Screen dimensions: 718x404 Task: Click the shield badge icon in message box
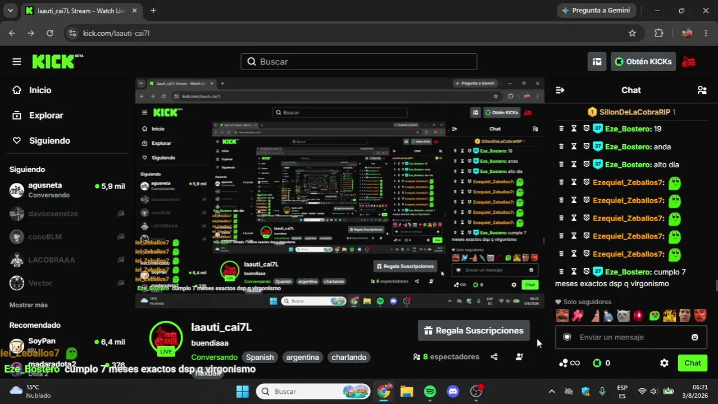(x=567, y=337)
